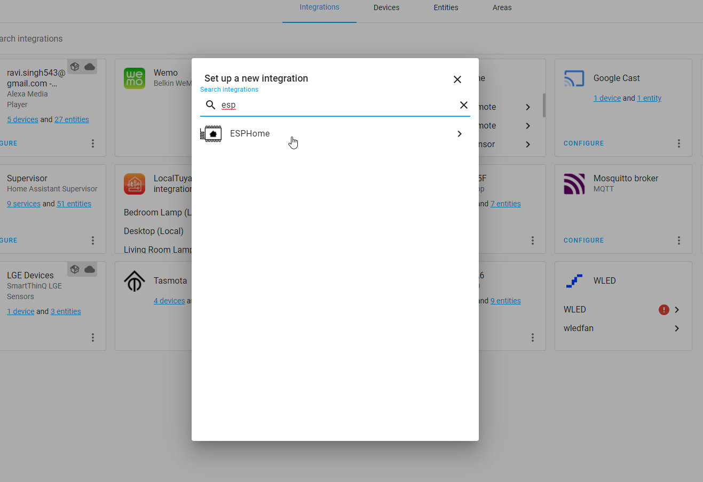Open the Areas tab
Viewport: 703px width, 482px height.
click(x=502, y=7)
